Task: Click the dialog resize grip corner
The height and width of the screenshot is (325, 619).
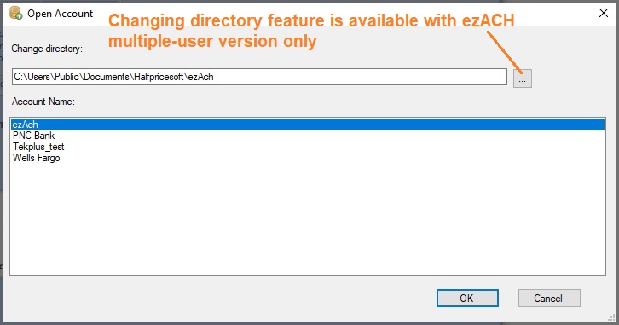Action: click(611, 316)
